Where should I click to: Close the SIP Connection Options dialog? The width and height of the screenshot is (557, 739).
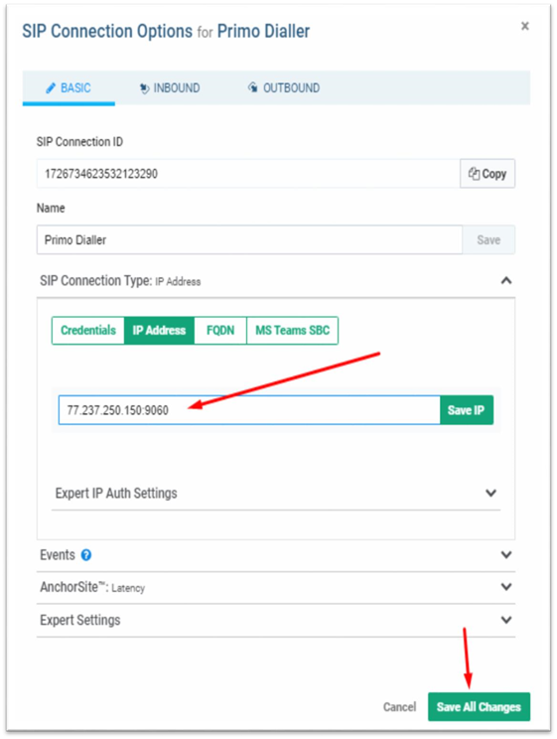(x=525, y=26)
